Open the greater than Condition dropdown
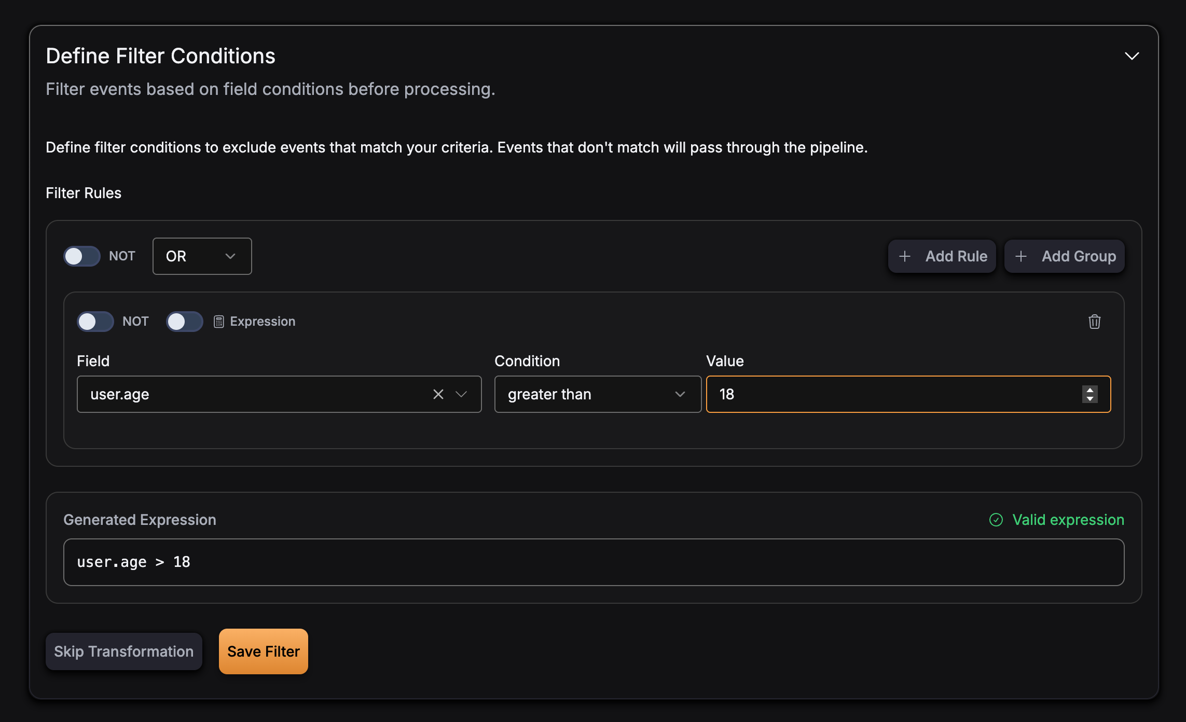This screenshot has height=722, width=1186. click(x=597, y=394)
